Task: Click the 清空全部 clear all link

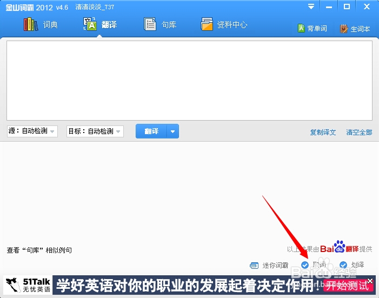Action: tap(359, 133)
